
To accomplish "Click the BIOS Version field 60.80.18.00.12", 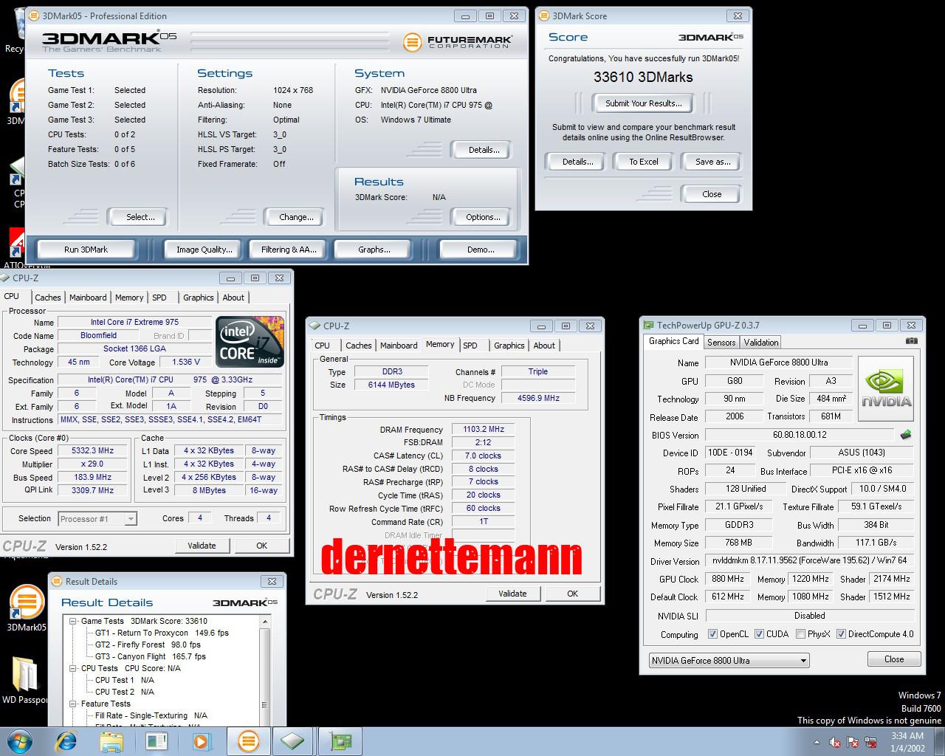I will [800, 435].
